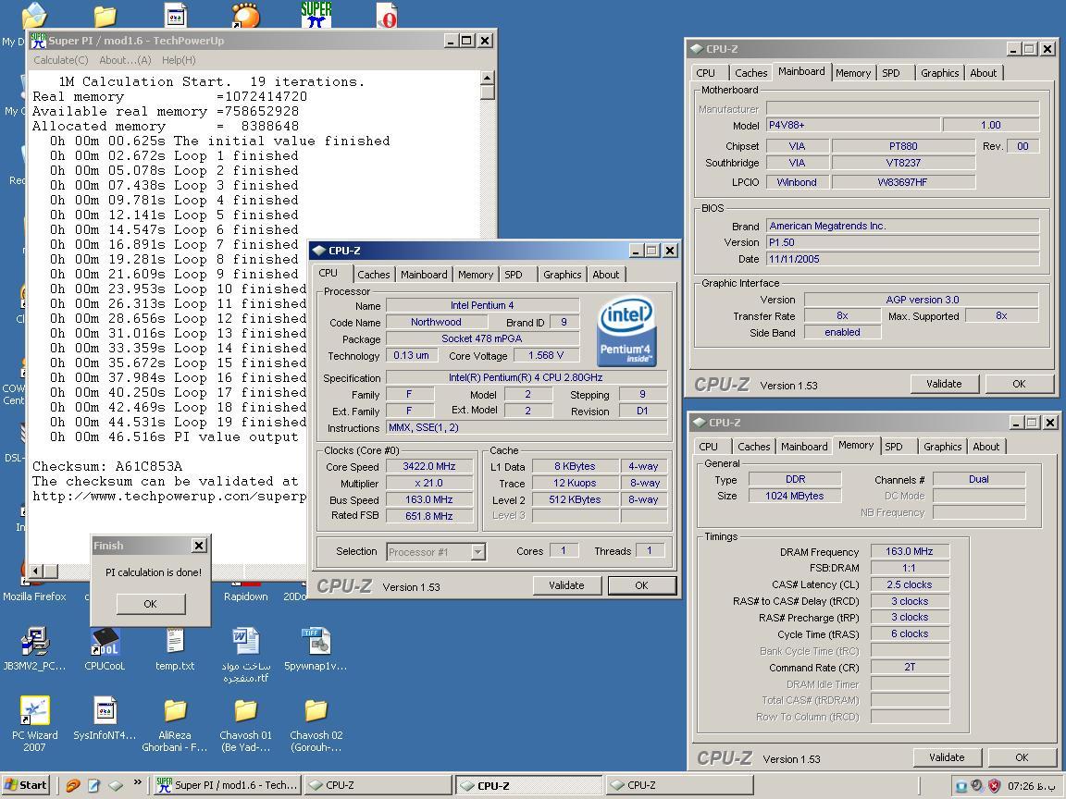1066x799 pixels.
Task: Open Super PI title bar system icon
Action: 39,41
